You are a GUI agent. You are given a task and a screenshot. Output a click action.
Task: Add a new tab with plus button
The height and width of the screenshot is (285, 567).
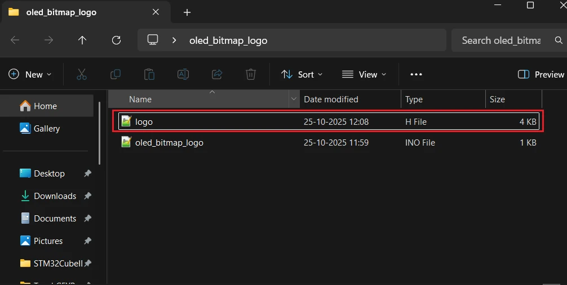187,12
